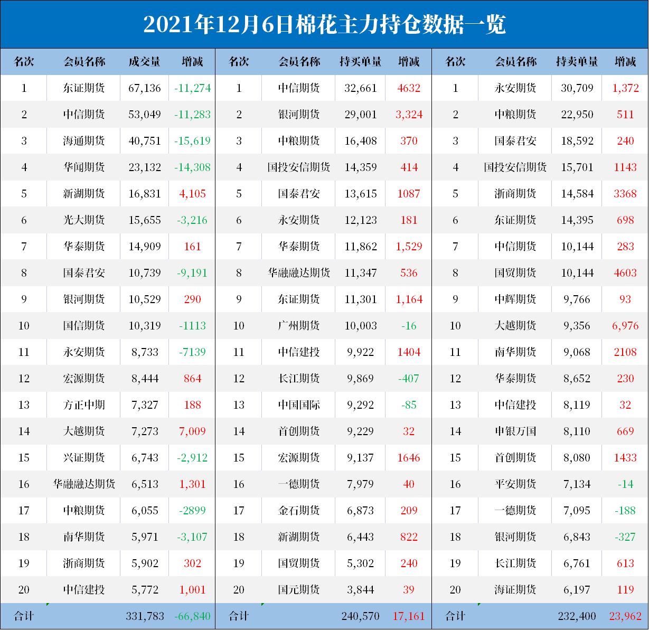
Task: Click the short position value 30,709
Action: click(x=577, y=88)
